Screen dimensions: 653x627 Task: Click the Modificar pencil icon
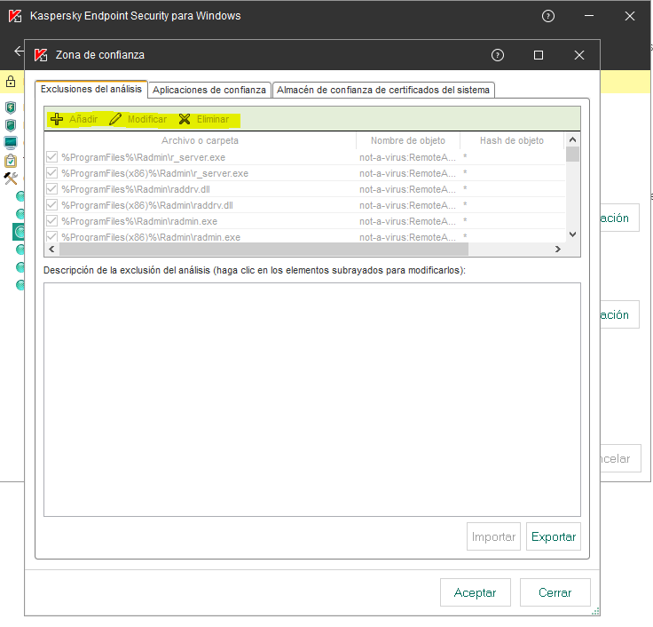tap(115, 119)
